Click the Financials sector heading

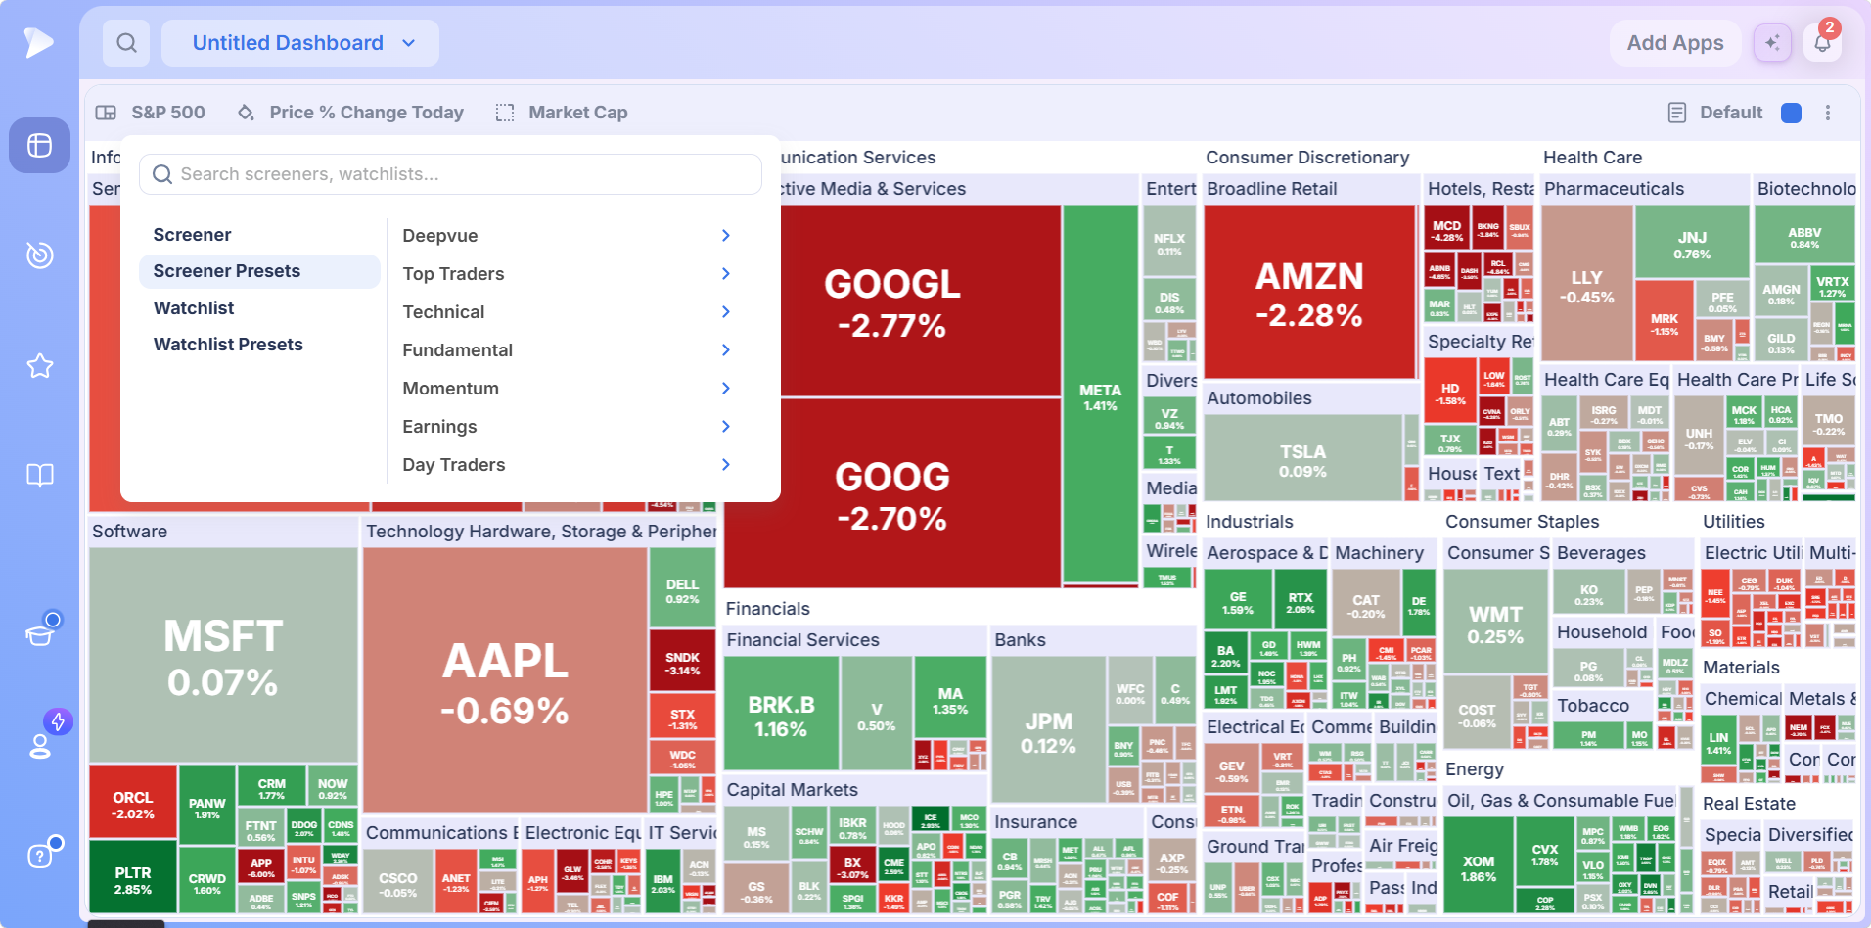pyautogui.click(x=768, y=609)
